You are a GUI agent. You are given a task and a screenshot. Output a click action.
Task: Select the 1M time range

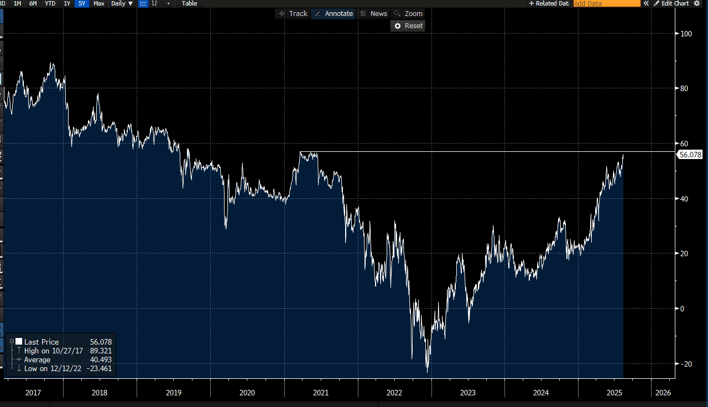tap(17, 3)
